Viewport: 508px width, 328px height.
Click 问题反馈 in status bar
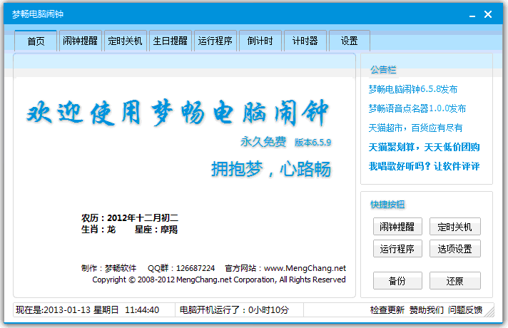465,310
